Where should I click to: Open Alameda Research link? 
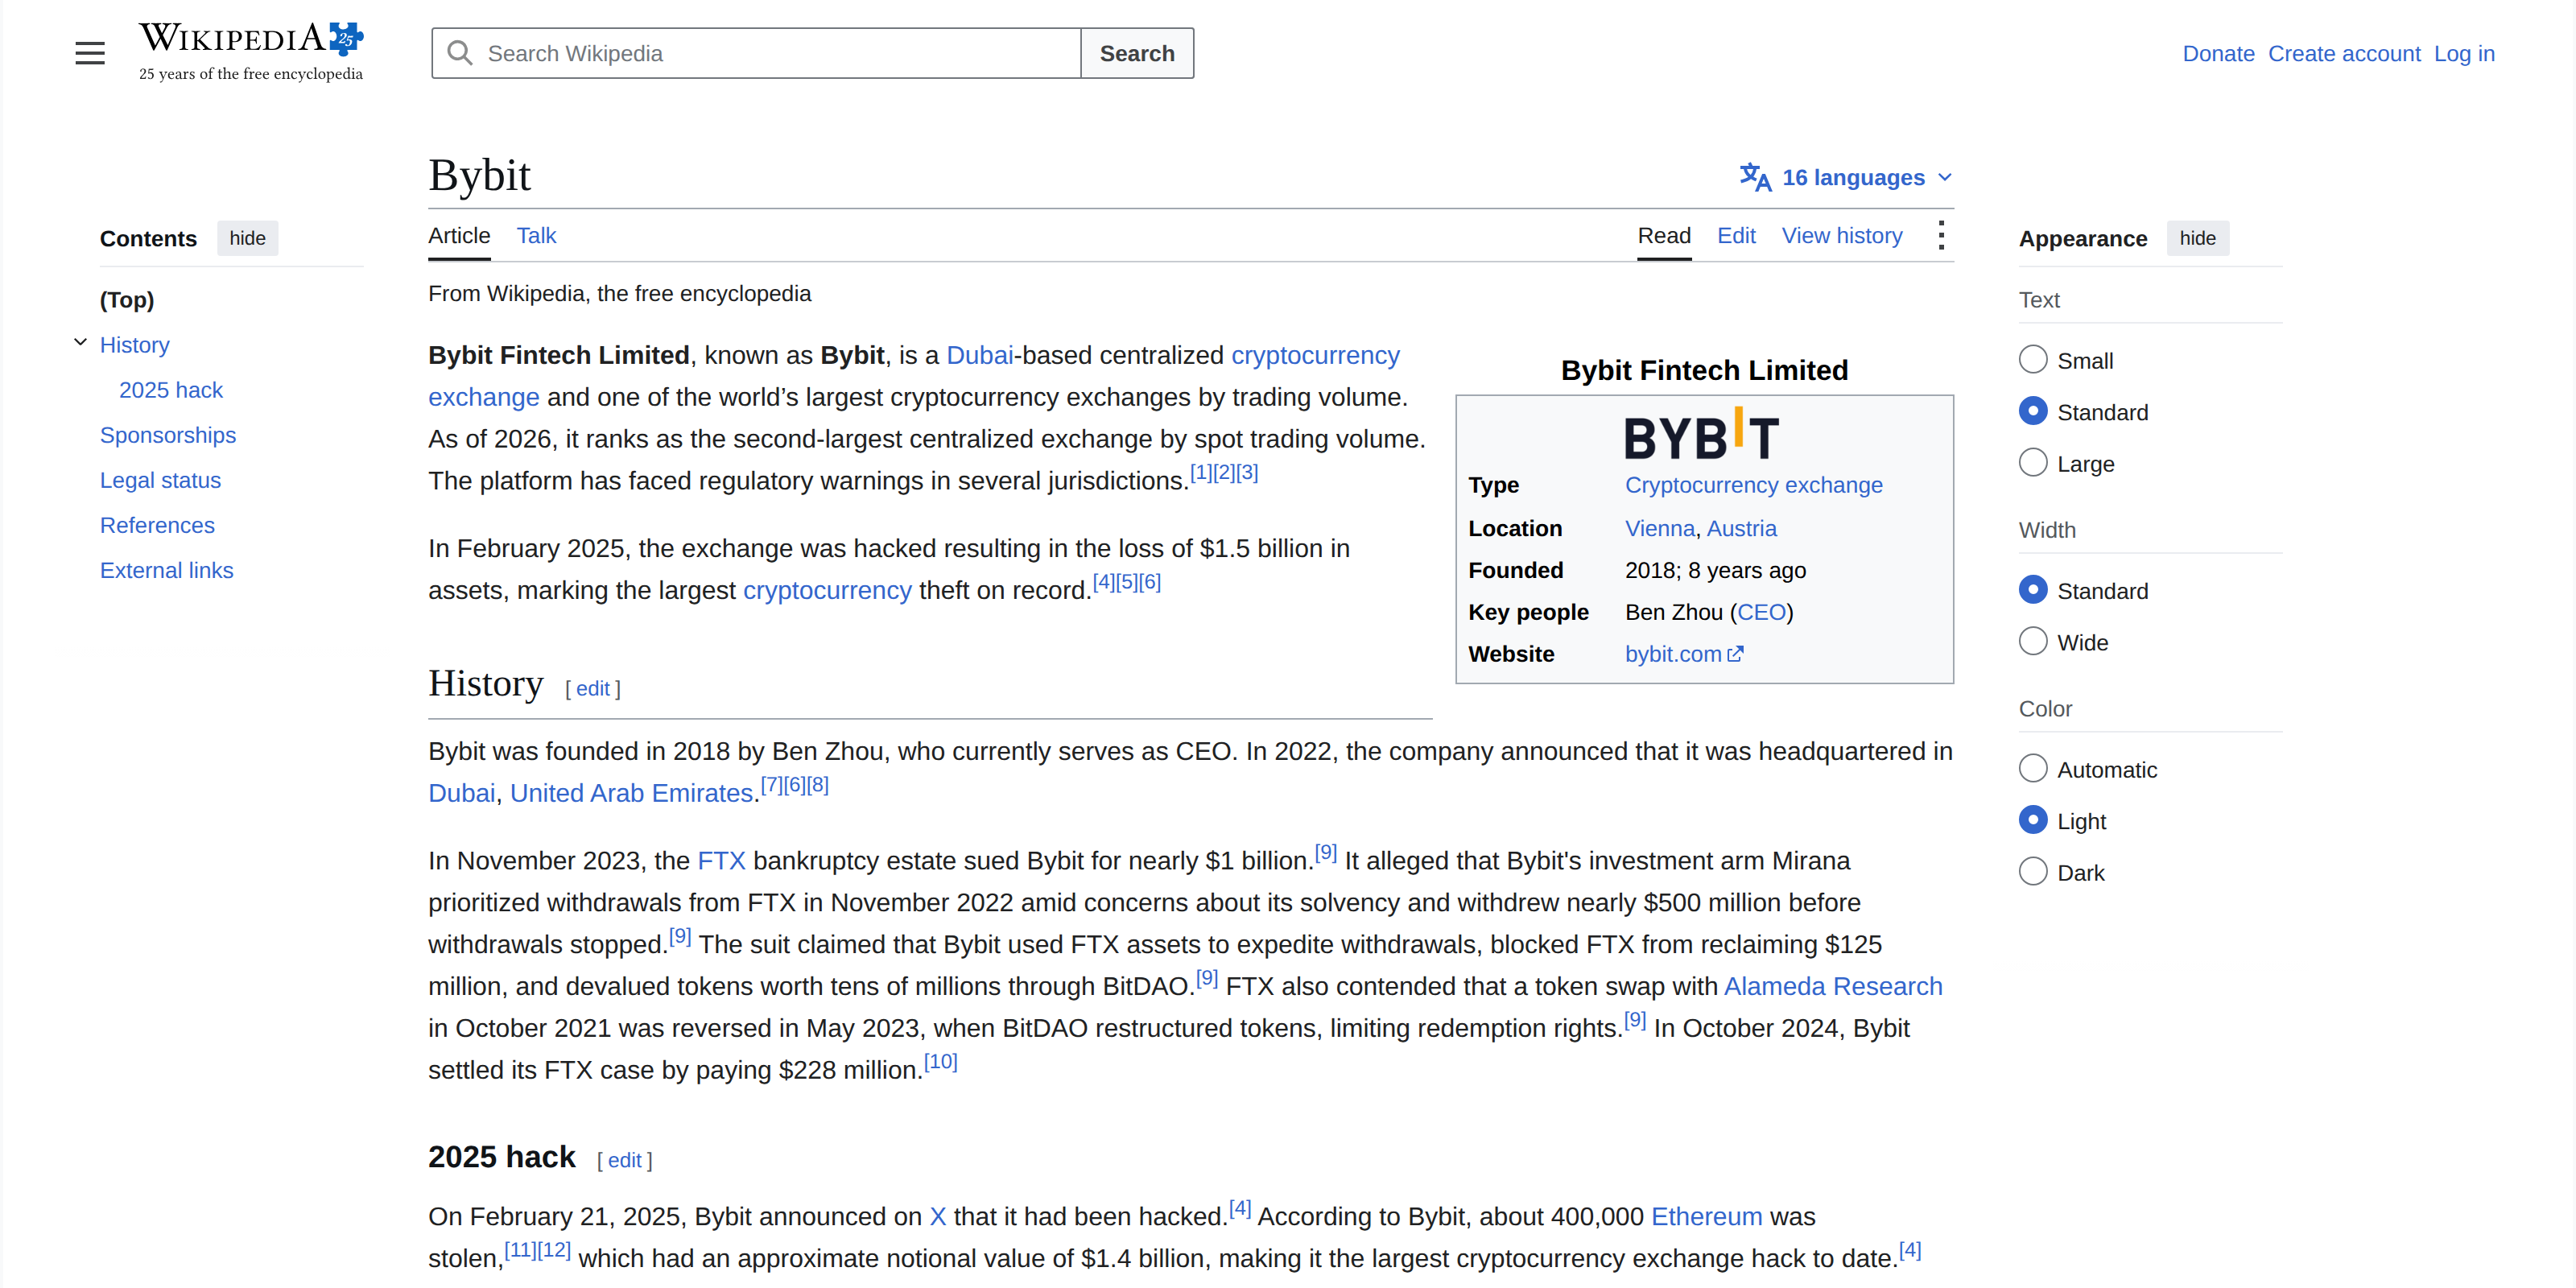coord(1833,987)
